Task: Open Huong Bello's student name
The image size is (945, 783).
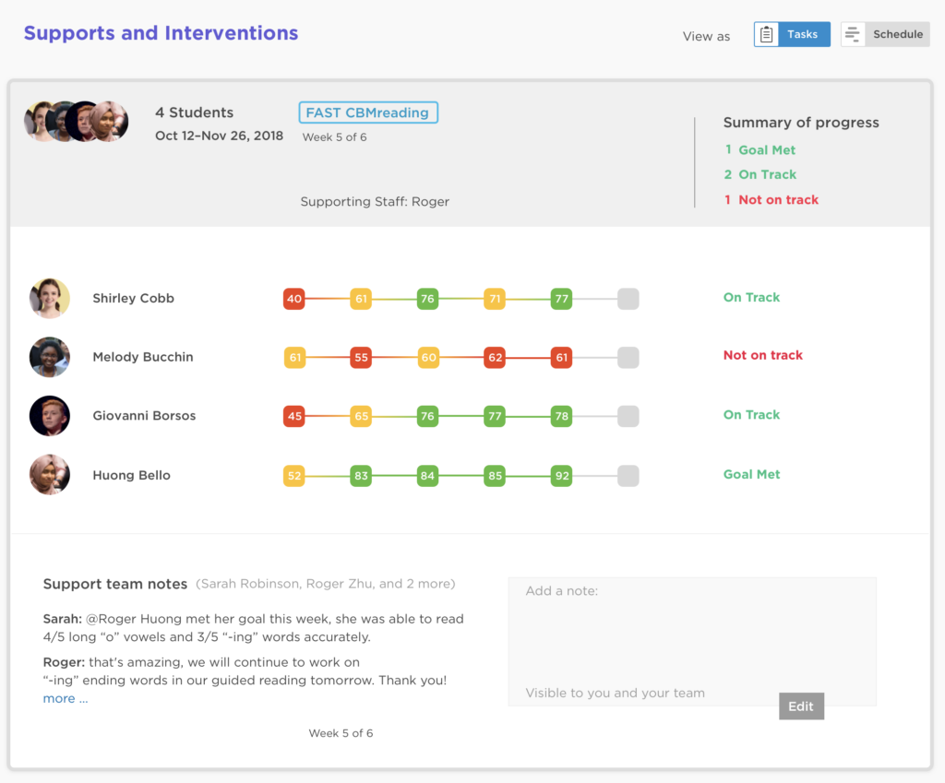Action: tap(131, 476)
